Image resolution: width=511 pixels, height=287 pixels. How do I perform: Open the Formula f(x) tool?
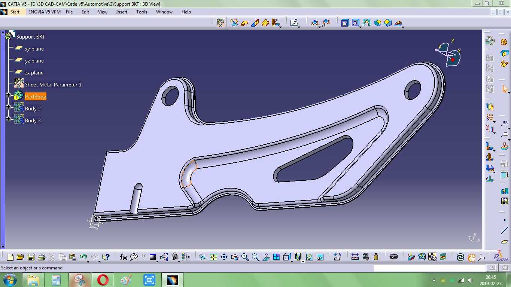tap(123, 257)
